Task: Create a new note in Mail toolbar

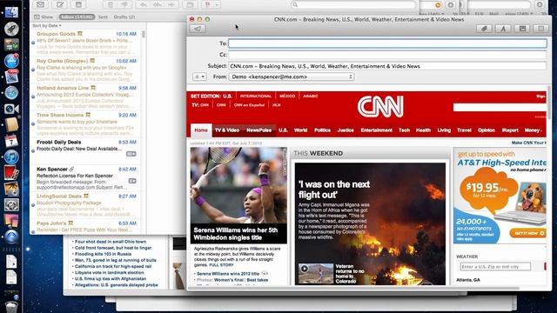Action: point(78,4)
